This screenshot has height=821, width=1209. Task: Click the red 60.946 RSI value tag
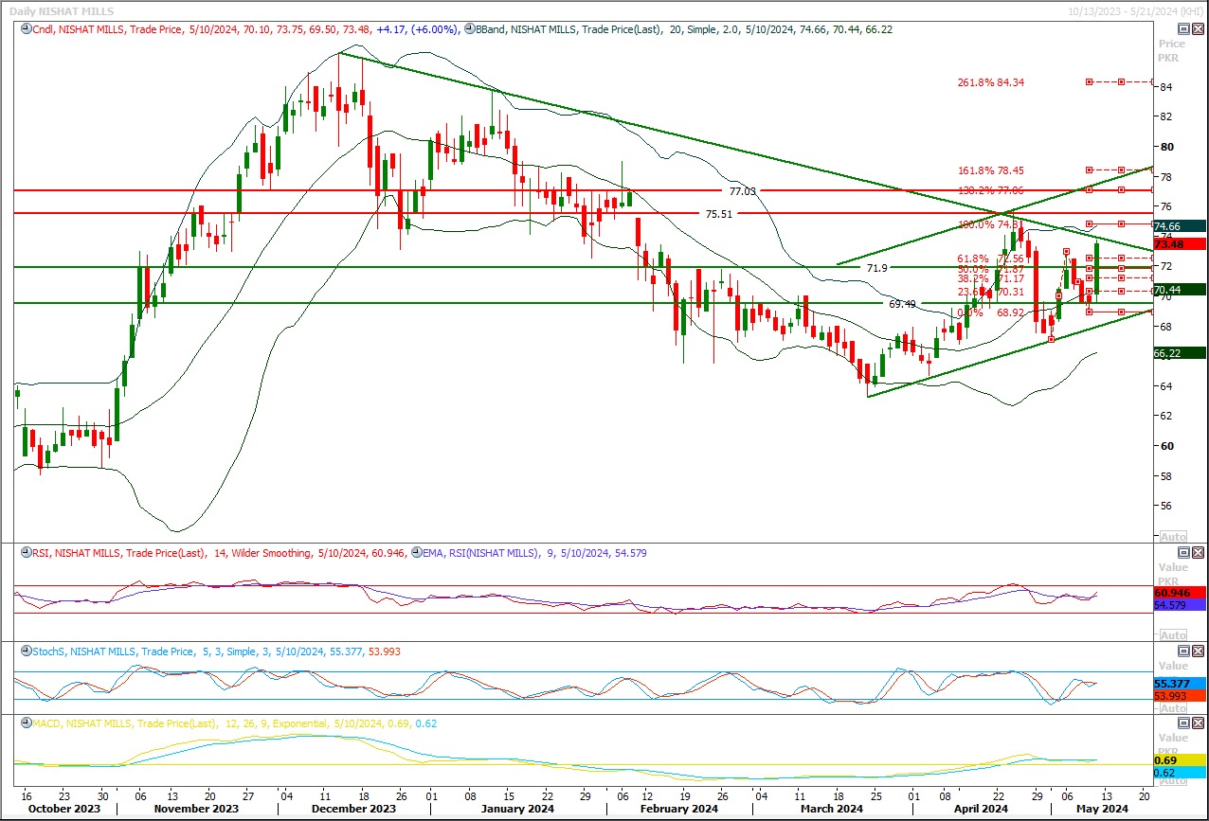click(x=1179, y=593)
